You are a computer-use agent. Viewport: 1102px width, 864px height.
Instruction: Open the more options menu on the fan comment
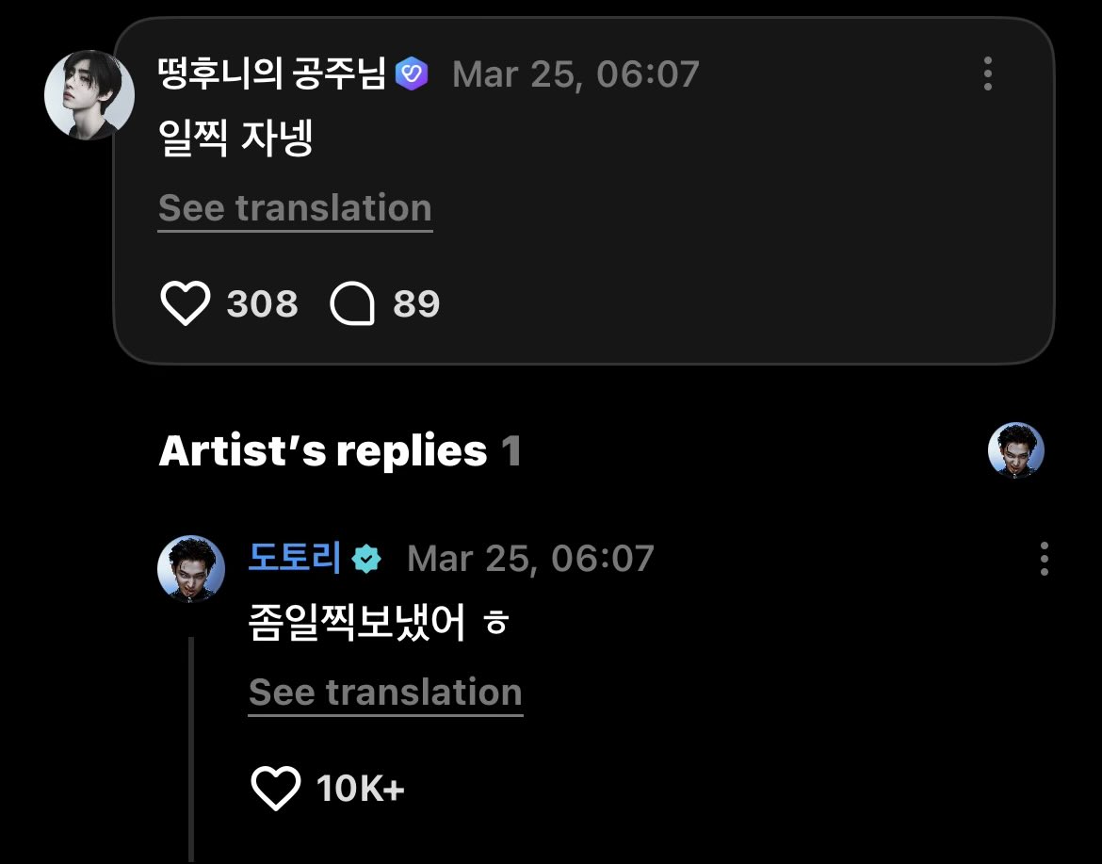coord(987,73)
